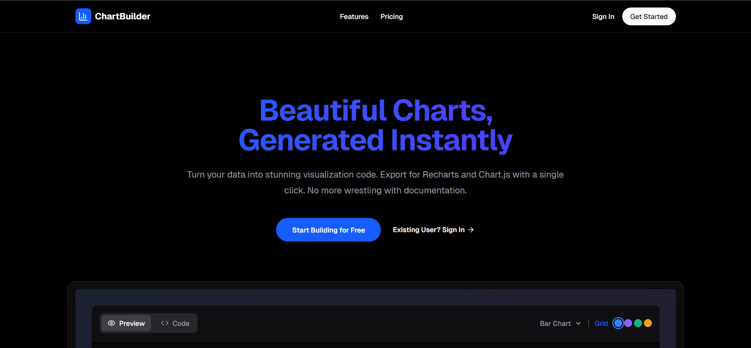This screenshot has width=751, height=348.
Task: Select the purple color swatch
Action: [628, 323]
